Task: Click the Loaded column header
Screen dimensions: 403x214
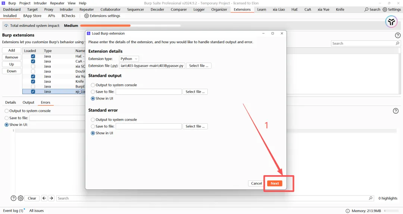Action: (30, 51)
